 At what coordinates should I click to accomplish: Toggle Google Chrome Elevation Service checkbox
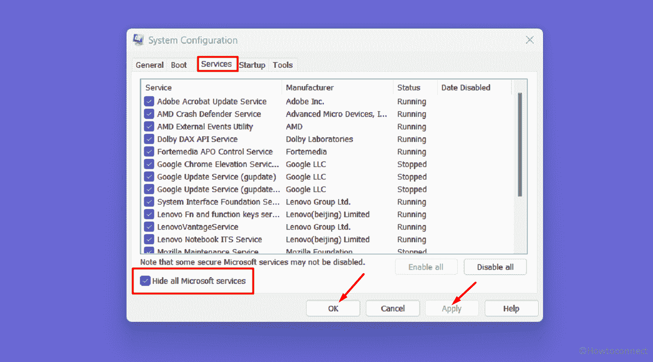(149, 164)
